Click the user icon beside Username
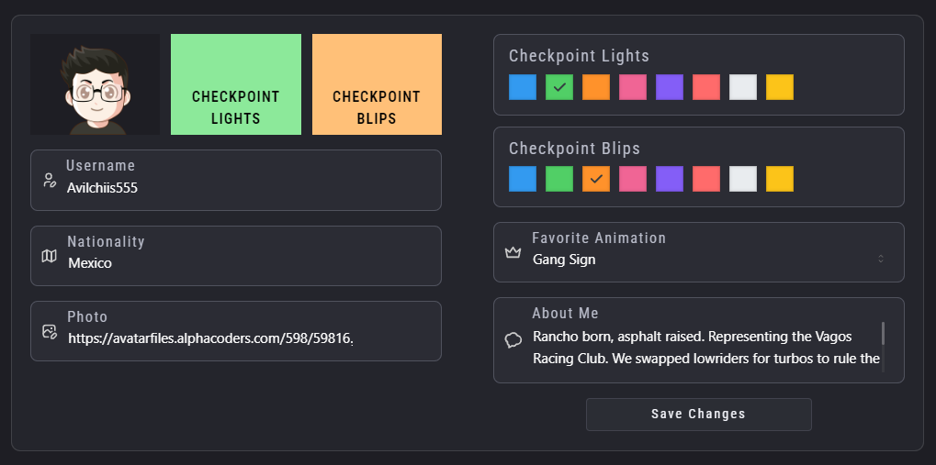 50,180
